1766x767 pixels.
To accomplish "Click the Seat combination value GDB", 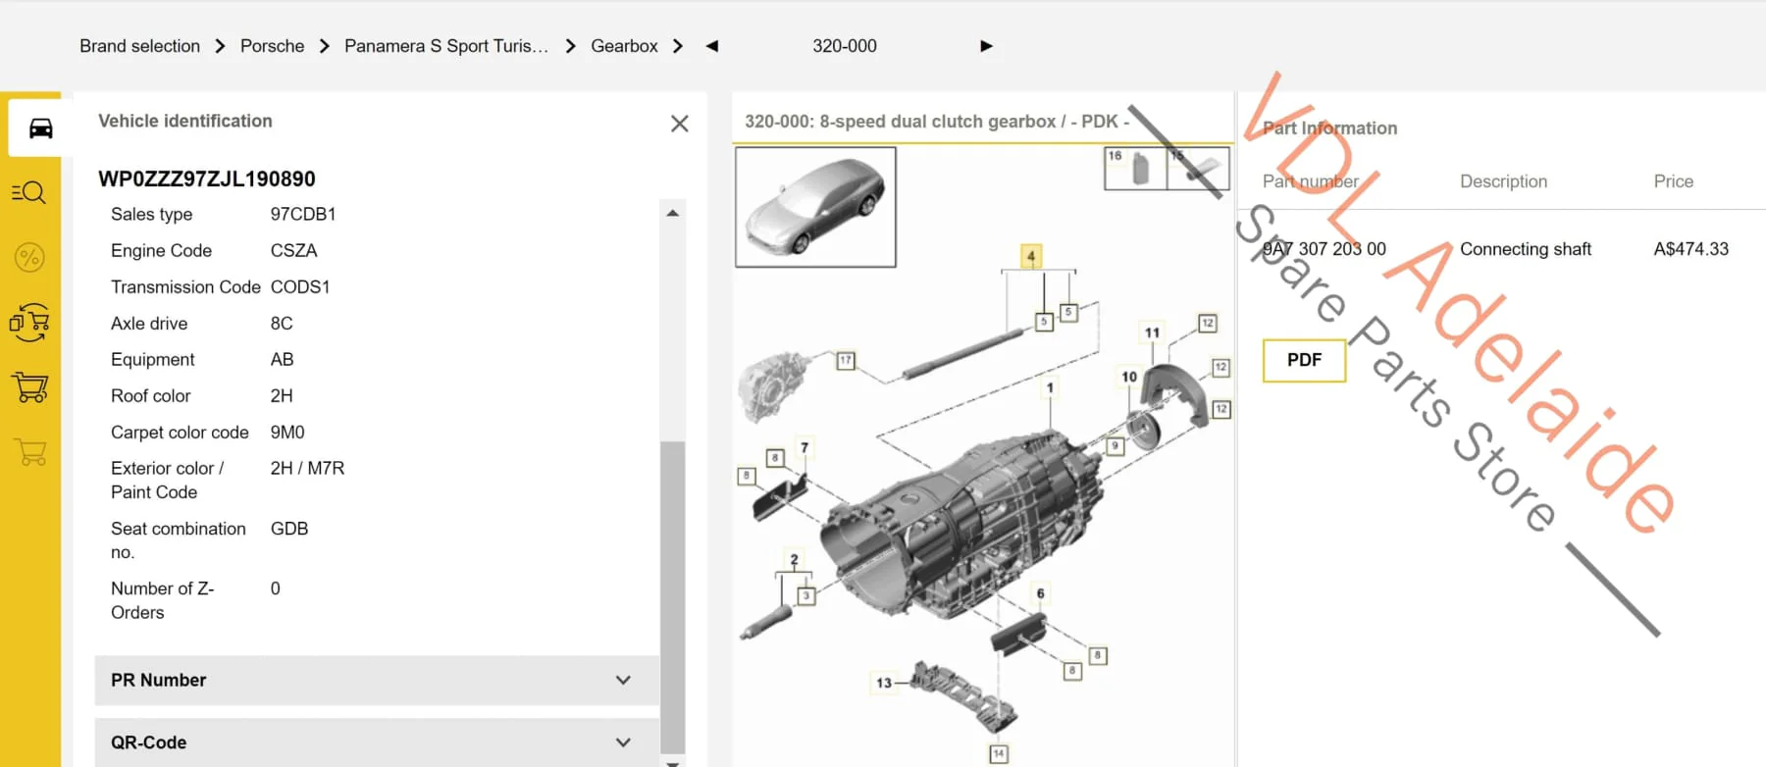I will click(289, 528).
